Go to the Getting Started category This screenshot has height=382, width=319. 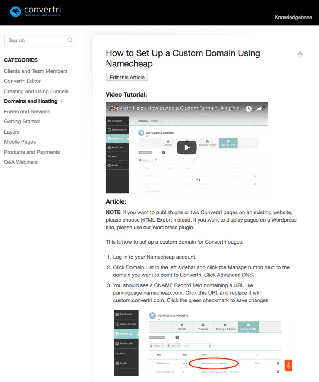(22, 121)
